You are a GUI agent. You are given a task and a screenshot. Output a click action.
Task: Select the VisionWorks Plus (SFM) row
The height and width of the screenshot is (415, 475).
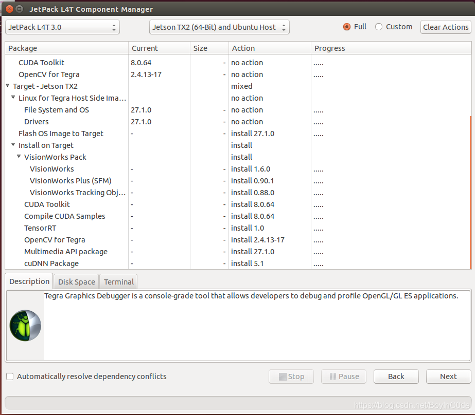pyautogui.click(x=238, y=181)
